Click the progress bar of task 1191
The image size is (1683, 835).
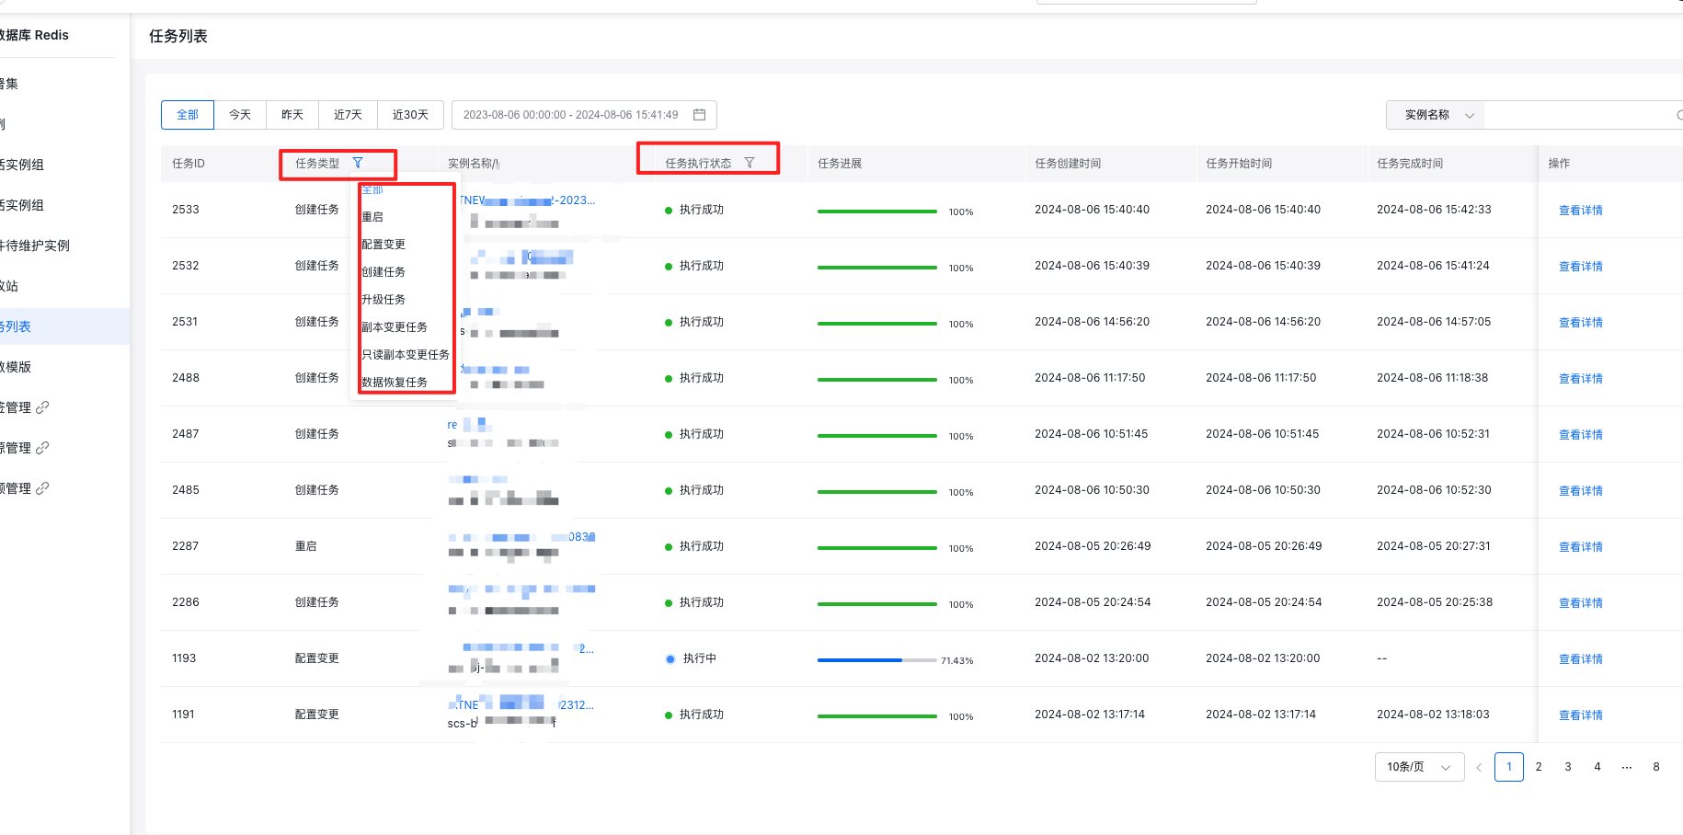(876, 716)
